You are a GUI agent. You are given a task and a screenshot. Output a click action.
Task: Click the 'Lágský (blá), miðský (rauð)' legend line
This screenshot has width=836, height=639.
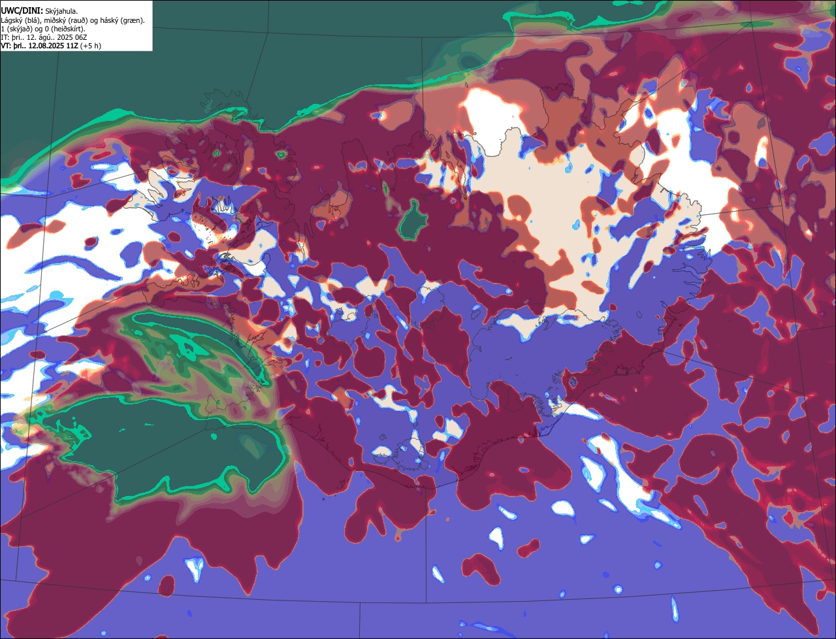click(x=73, y=20)
